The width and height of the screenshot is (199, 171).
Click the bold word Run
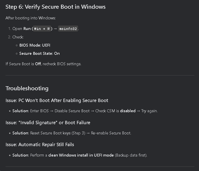(27, 29)
